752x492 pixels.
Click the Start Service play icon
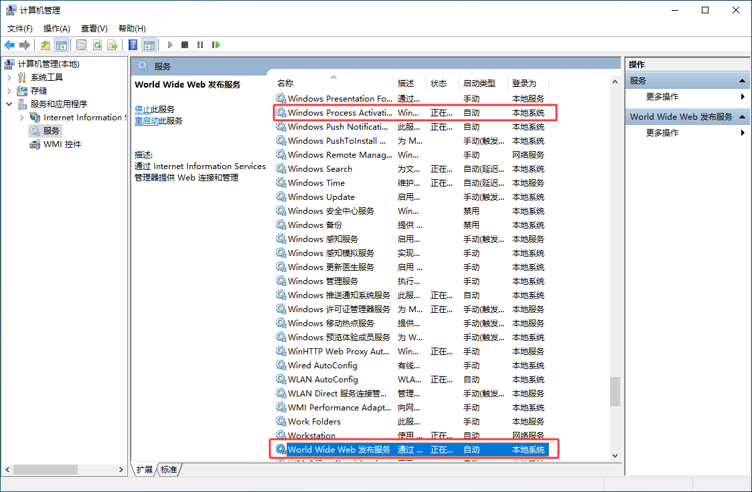coord(170,45)
